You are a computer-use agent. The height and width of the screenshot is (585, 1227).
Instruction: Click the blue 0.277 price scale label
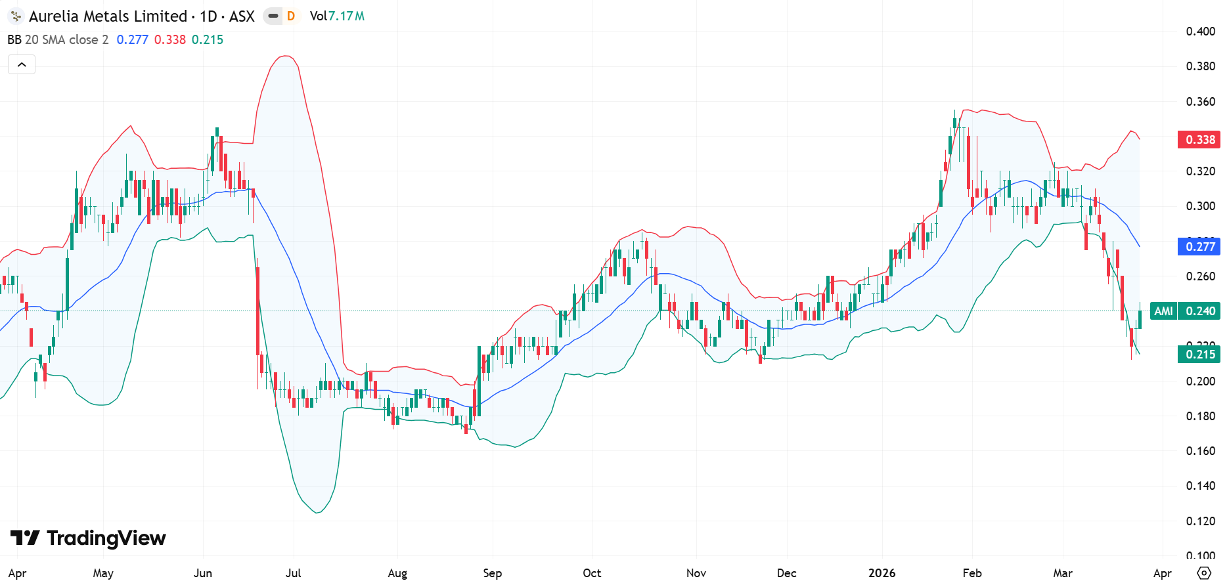click(x=1199, y=247)
